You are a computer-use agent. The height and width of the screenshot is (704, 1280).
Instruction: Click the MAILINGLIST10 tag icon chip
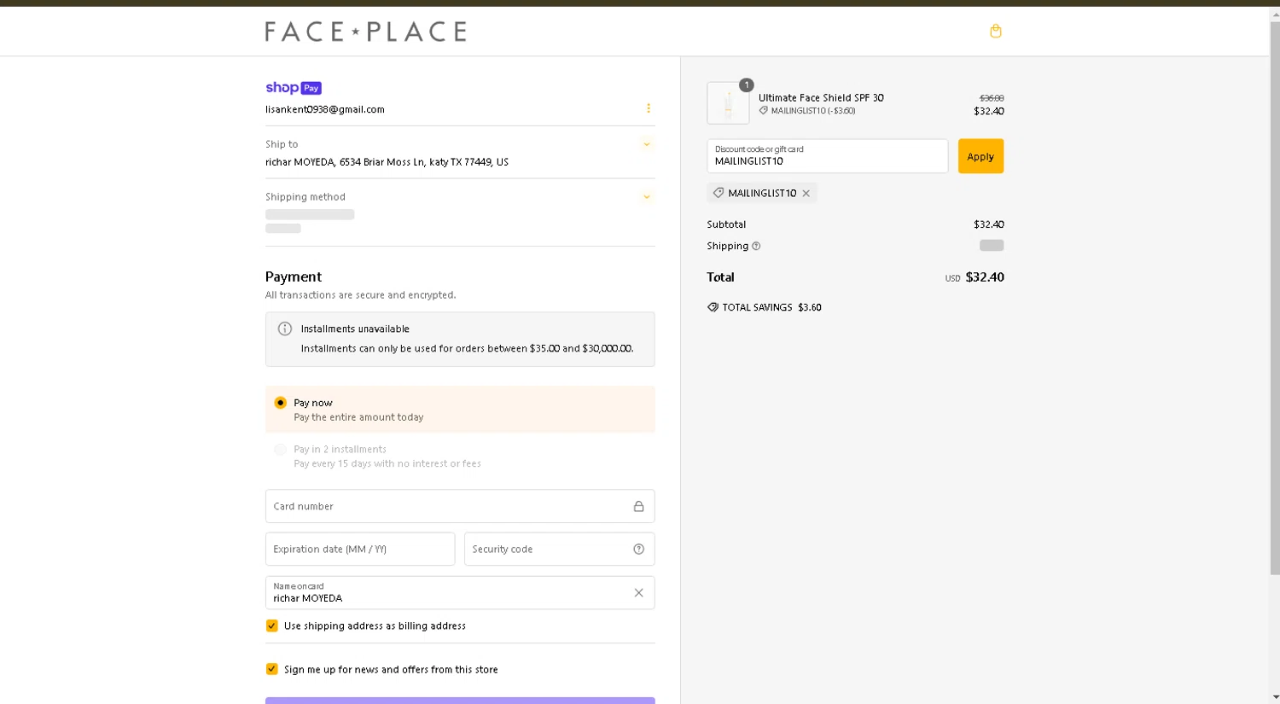coord(719,193)
